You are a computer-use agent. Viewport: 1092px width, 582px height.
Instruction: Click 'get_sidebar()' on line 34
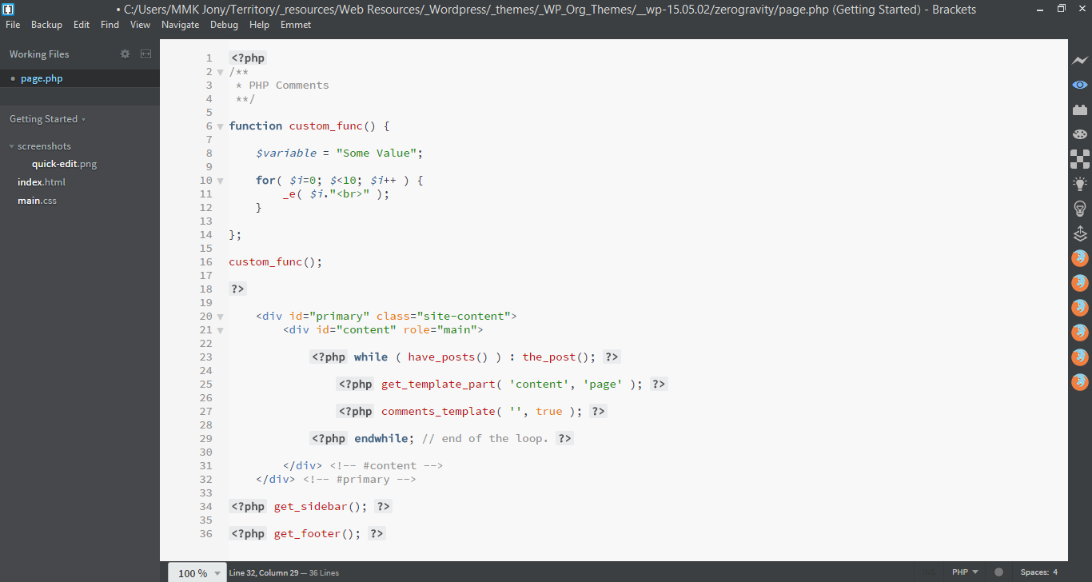pyautogui.click(x=317, y=506)
